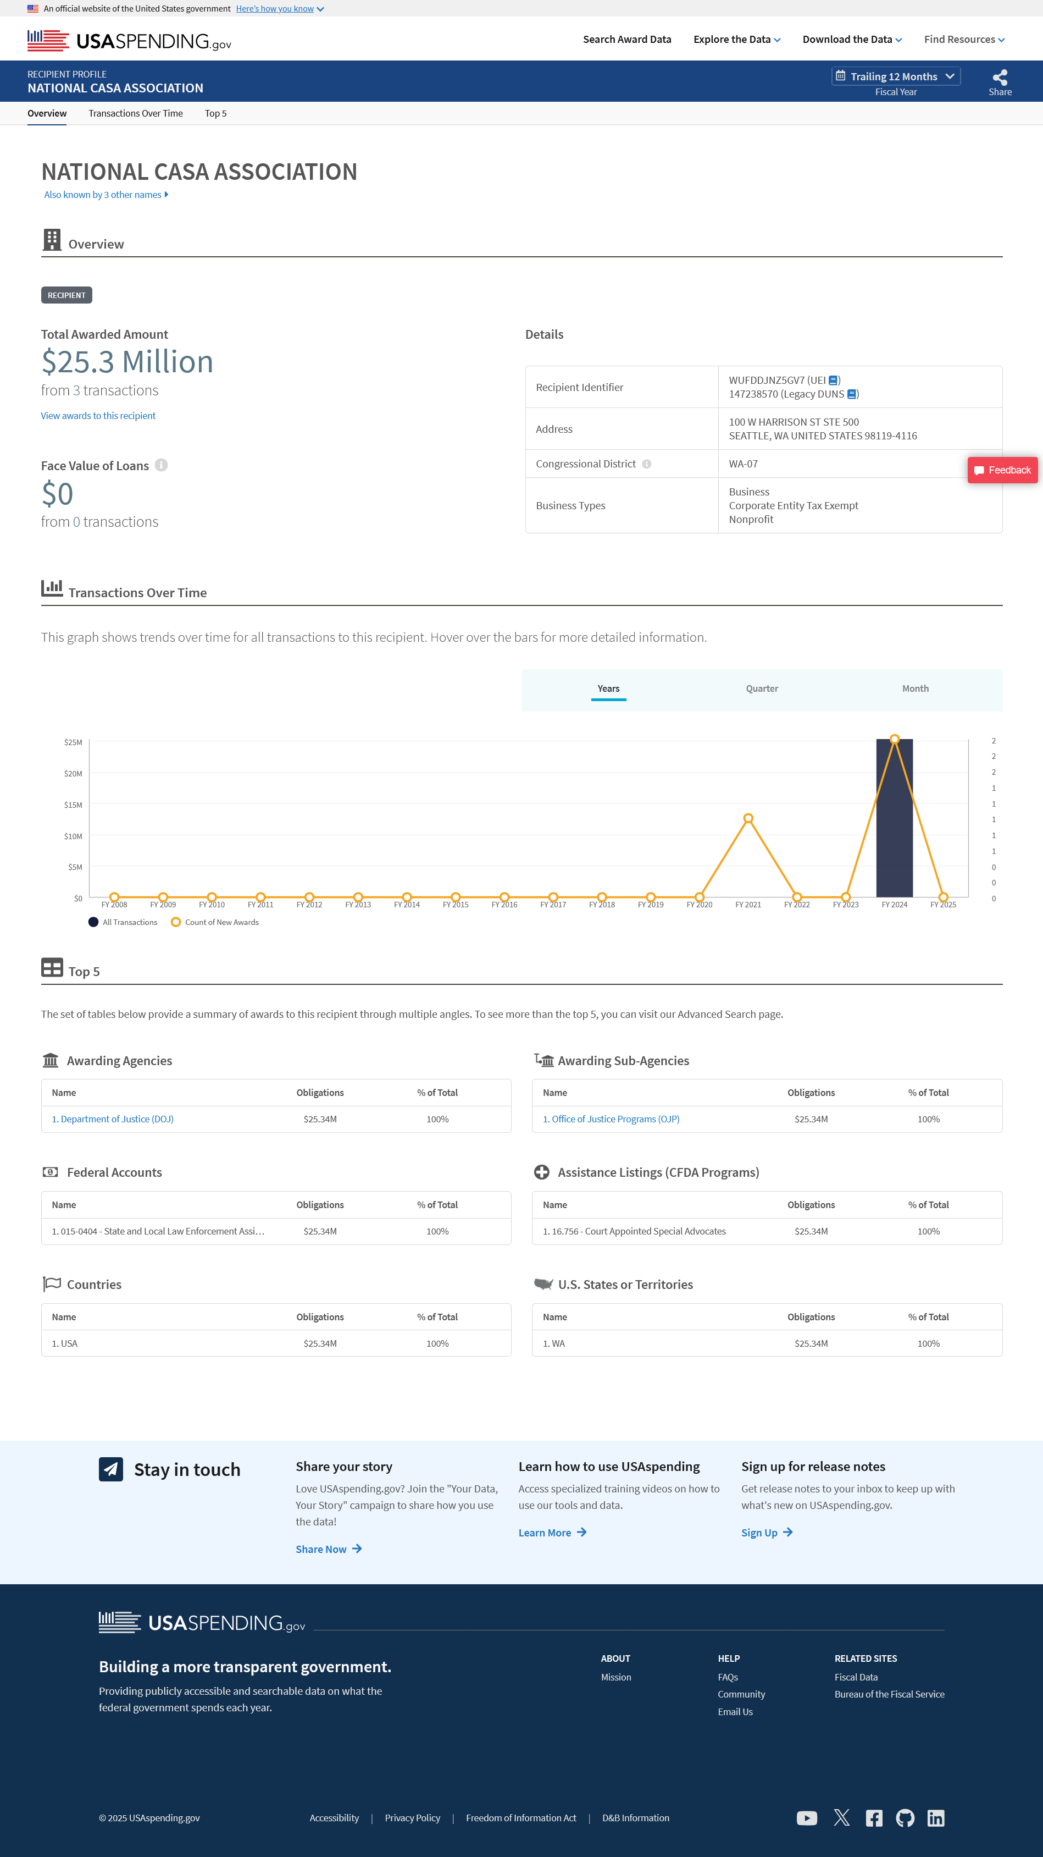Click the $25.3 Million total amount
Viewport: 1043px width, 1857px height.
(x=127, y=362)
